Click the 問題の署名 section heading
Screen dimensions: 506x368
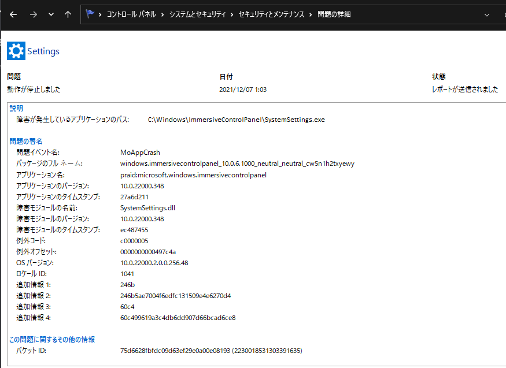(x=26, y=141)
